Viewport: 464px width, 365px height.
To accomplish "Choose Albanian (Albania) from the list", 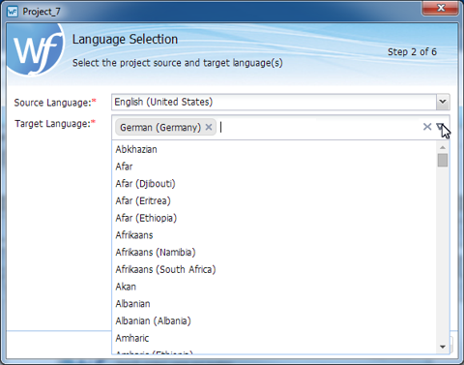I will tap(274, 320).
